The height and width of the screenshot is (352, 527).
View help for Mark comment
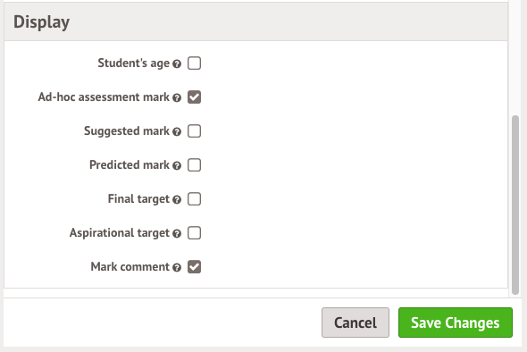point(177,268)
